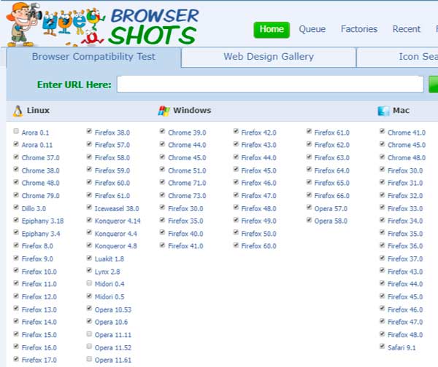Image resolution: width=438 pixels, height=367 pixels.
Task: Toggle the Epiphany 3.18 checkbox
Action: click(x=16, y=220)
